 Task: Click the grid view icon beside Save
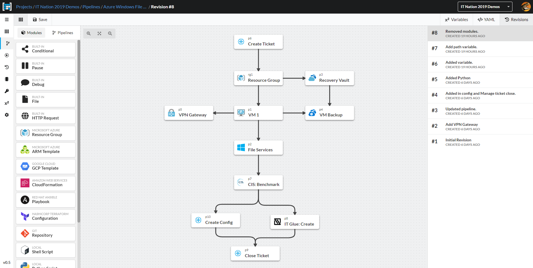click(21, 20)
